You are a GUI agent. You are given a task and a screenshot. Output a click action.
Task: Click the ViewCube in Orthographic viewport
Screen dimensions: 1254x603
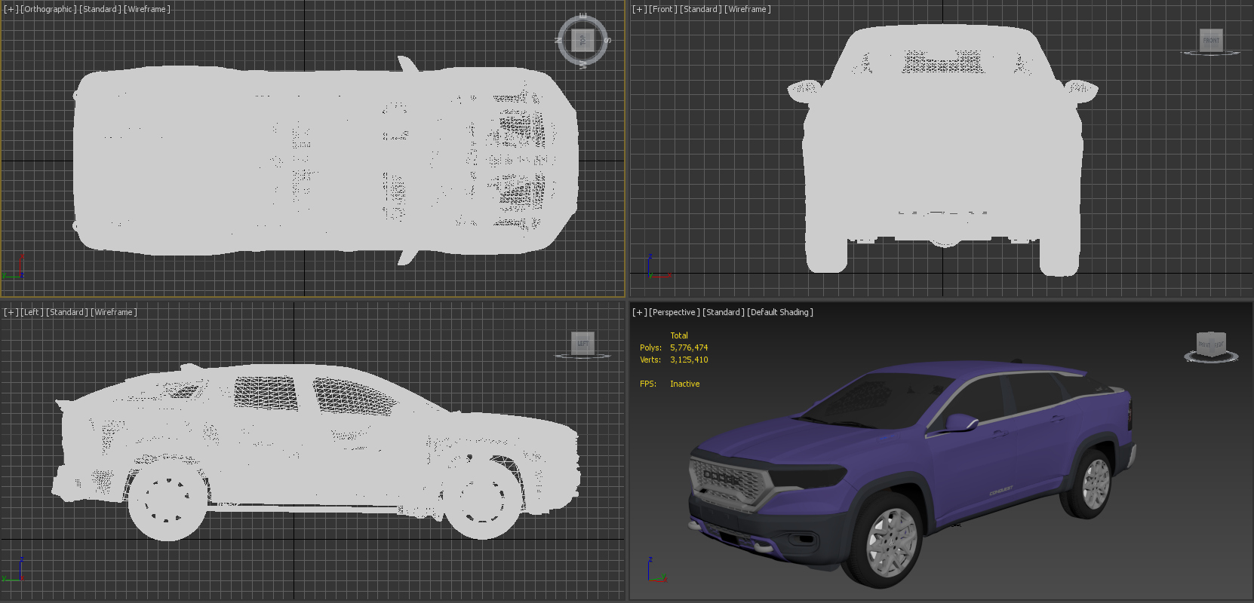click(582, 40)
